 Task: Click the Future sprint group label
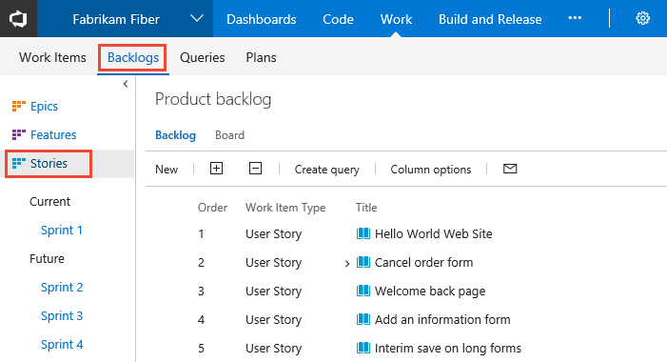point(47,258)
